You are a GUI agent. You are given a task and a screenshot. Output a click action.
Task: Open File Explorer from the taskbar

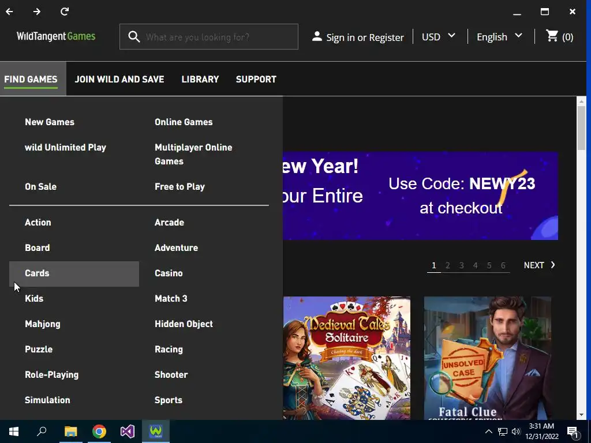(70, 431)
